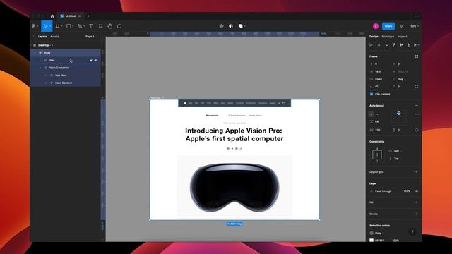Switch to the Design tab
Screen dimensions: 452x254
[x=374, y=37]
